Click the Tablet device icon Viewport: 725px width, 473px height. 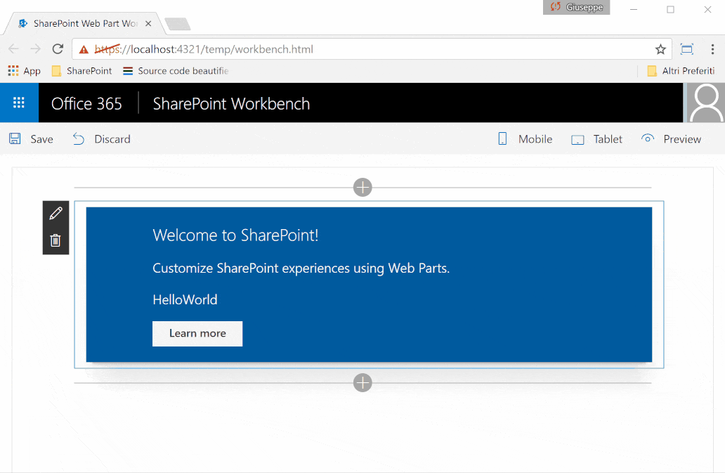pos(577,140)
